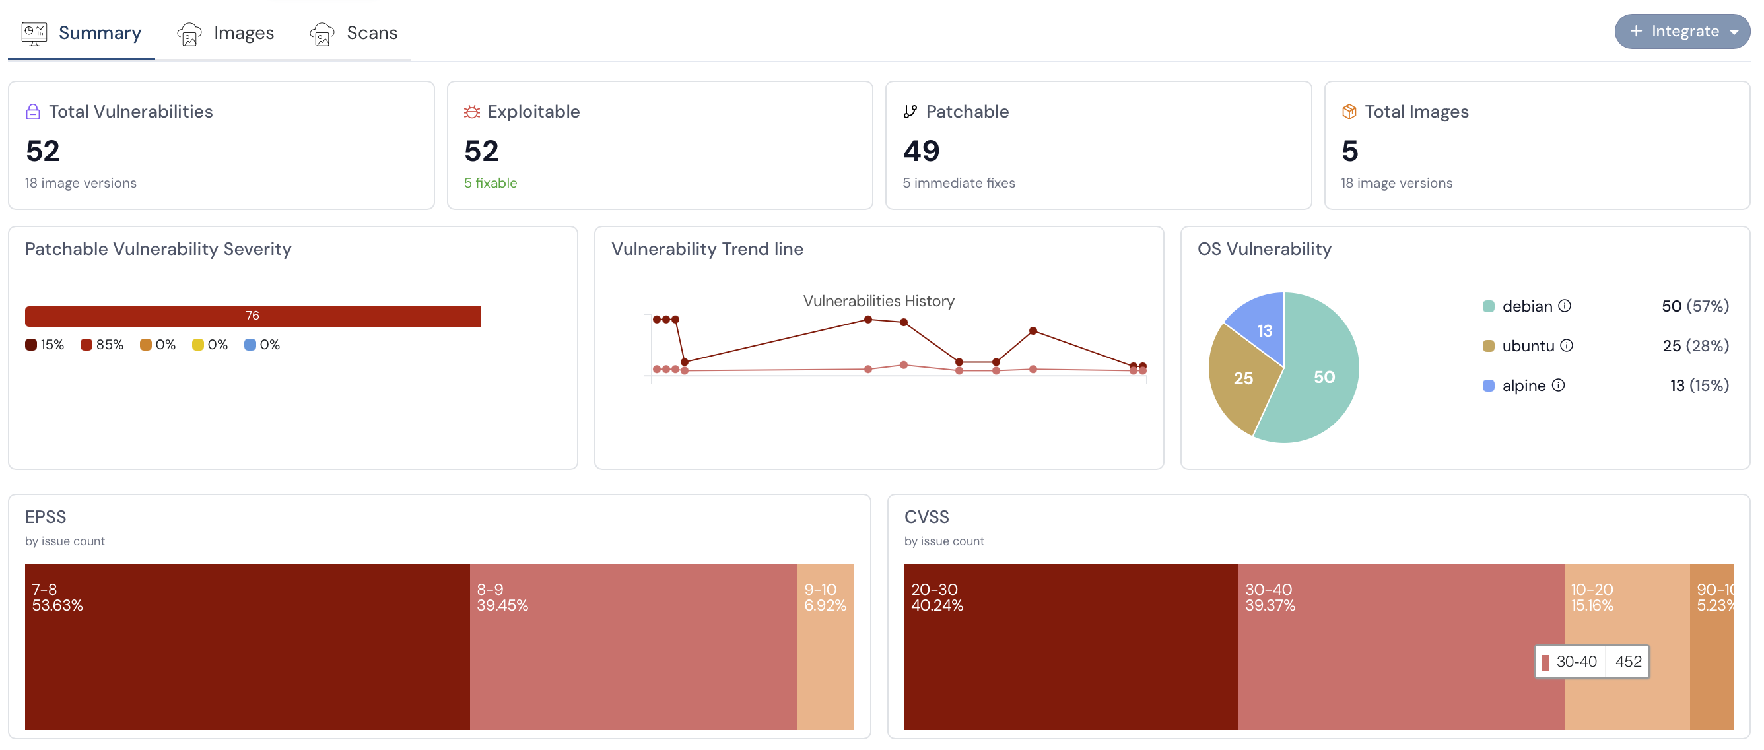1764x750 pixels.
Task: Click the 20-30 CVSS segment
Action: coord(1070,646)
